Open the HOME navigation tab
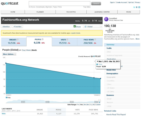Image resolution: width=141 pixels, height=116 pixels. pyautogui.click(x=13, y=12)
